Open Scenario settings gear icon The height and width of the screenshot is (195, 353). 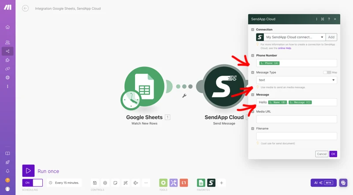point(105,183)
